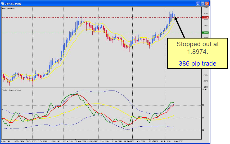The width and height of the screenshot is (230, 144).
Task: Click the green 1.8593 price tag
Action: tap(205, 32)
